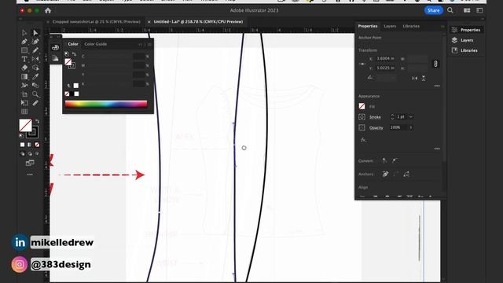The height and width of the screenshot is (283, 503).
Task: Enable Draw Behind mode
Action: coord(30,154)
